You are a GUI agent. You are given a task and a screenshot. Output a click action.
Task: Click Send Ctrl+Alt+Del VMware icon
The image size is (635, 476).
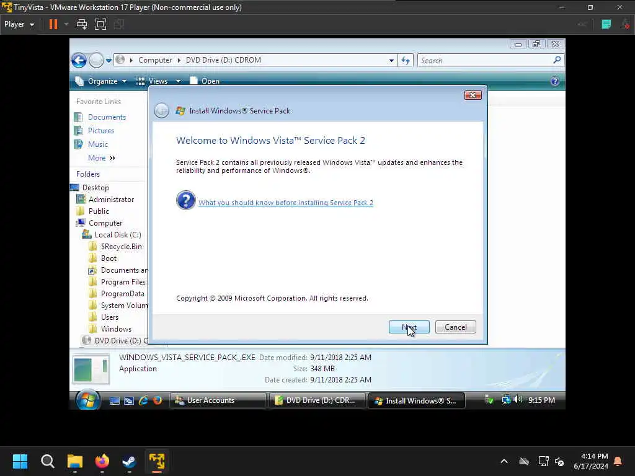pyautogui.click(x=82, y=24)
